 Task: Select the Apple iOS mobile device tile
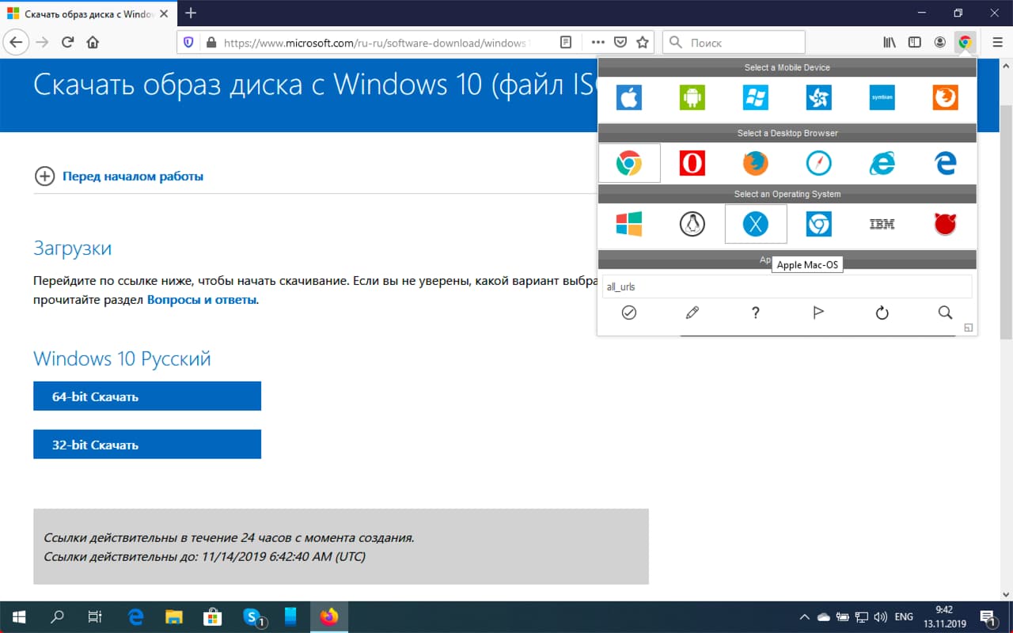(x=628, y=97)
